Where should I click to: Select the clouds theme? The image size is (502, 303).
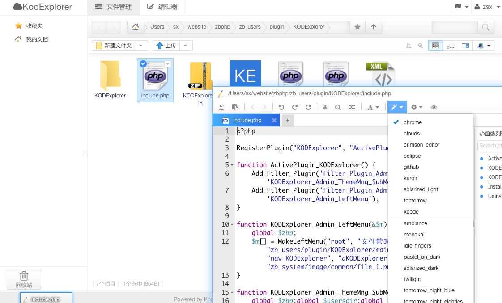pyautogui.click(x=430, y=134)
